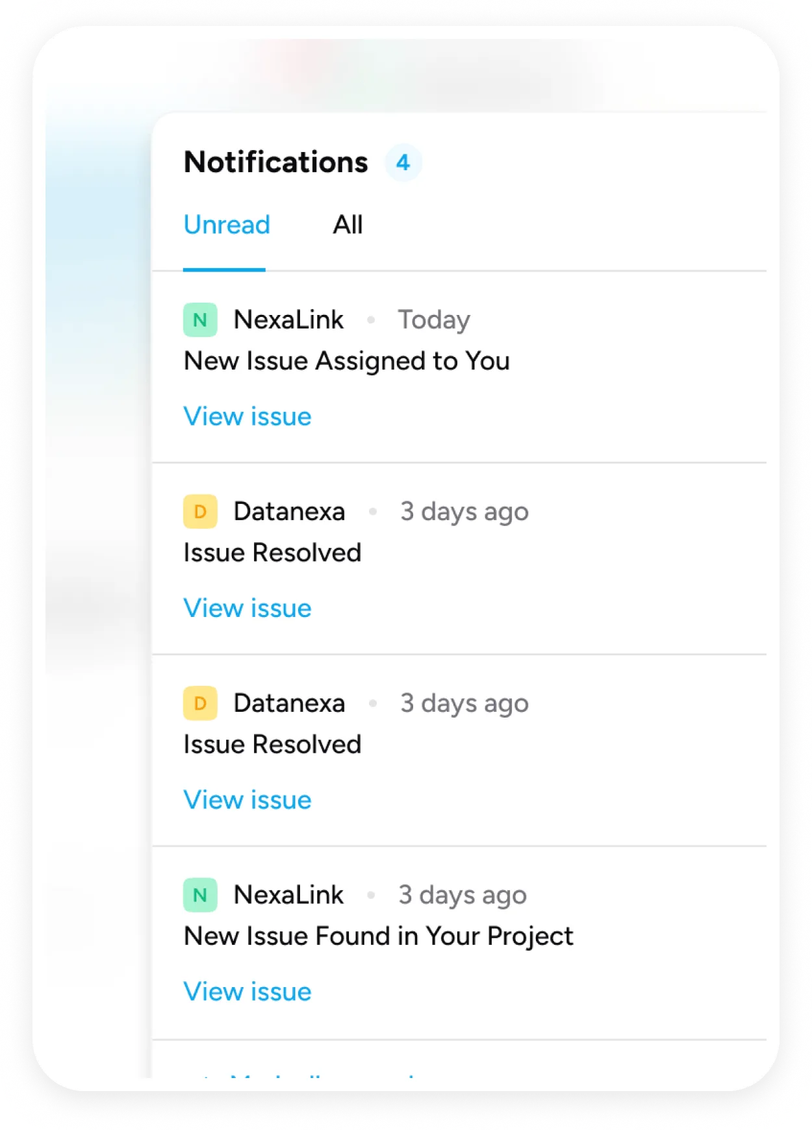Select the 'New Issue Assigned to You' title
The height and width of the screenshot is (1130, 812).
(346, 361)
